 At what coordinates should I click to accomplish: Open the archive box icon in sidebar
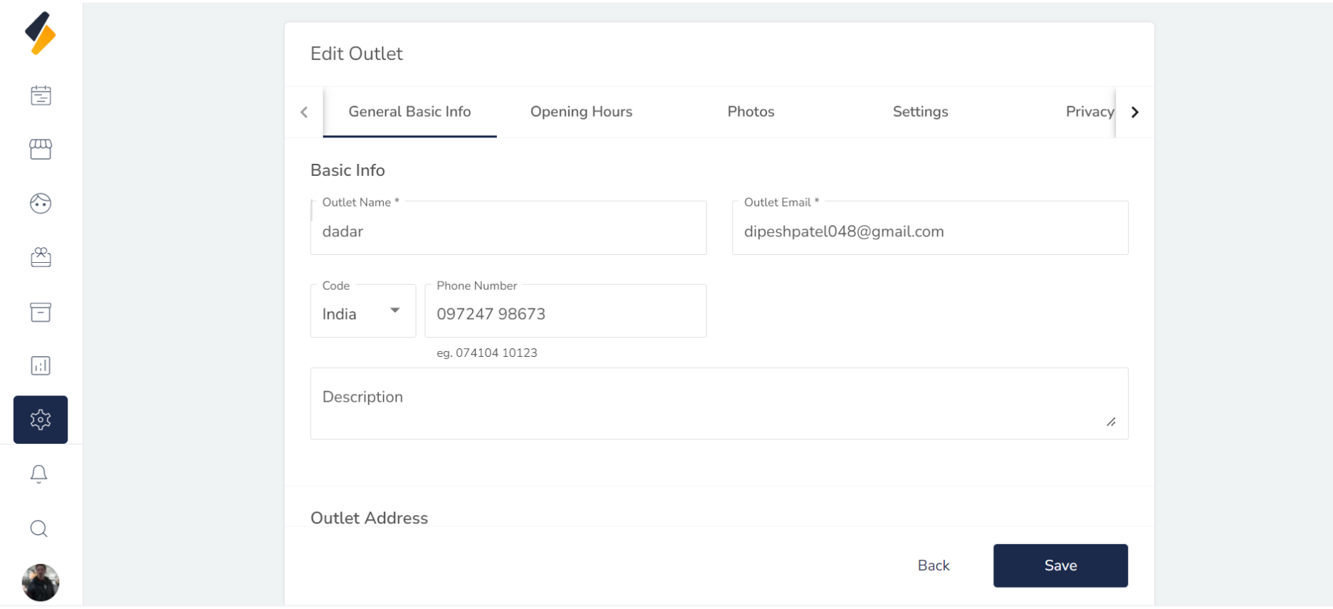(x=41, y=312)
